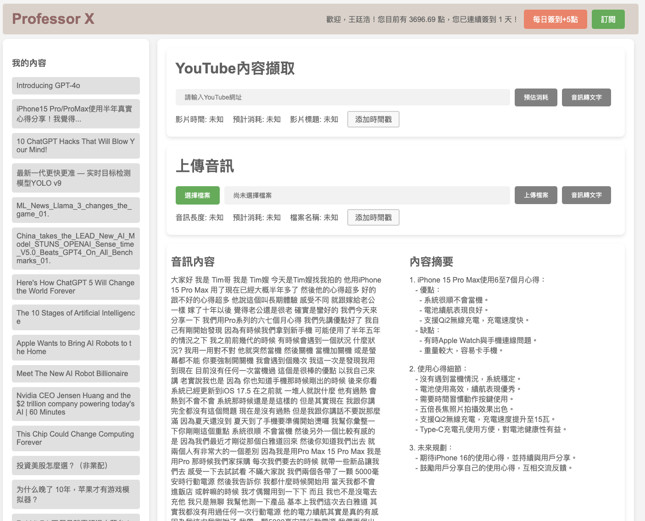
Task: Select 'This Chip Could Change Computing Forever'
Action: 76,438
